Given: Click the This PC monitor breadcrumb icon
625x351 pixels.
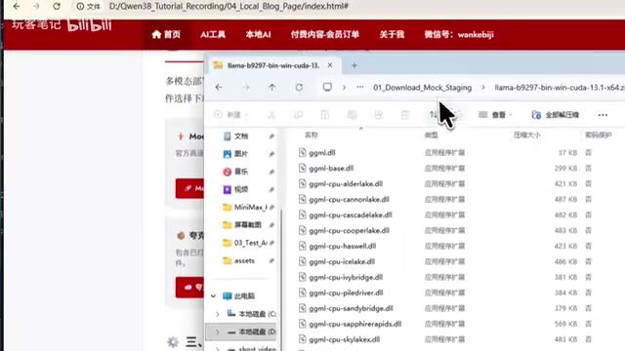Looking at the screenshot, I should 327,87.
